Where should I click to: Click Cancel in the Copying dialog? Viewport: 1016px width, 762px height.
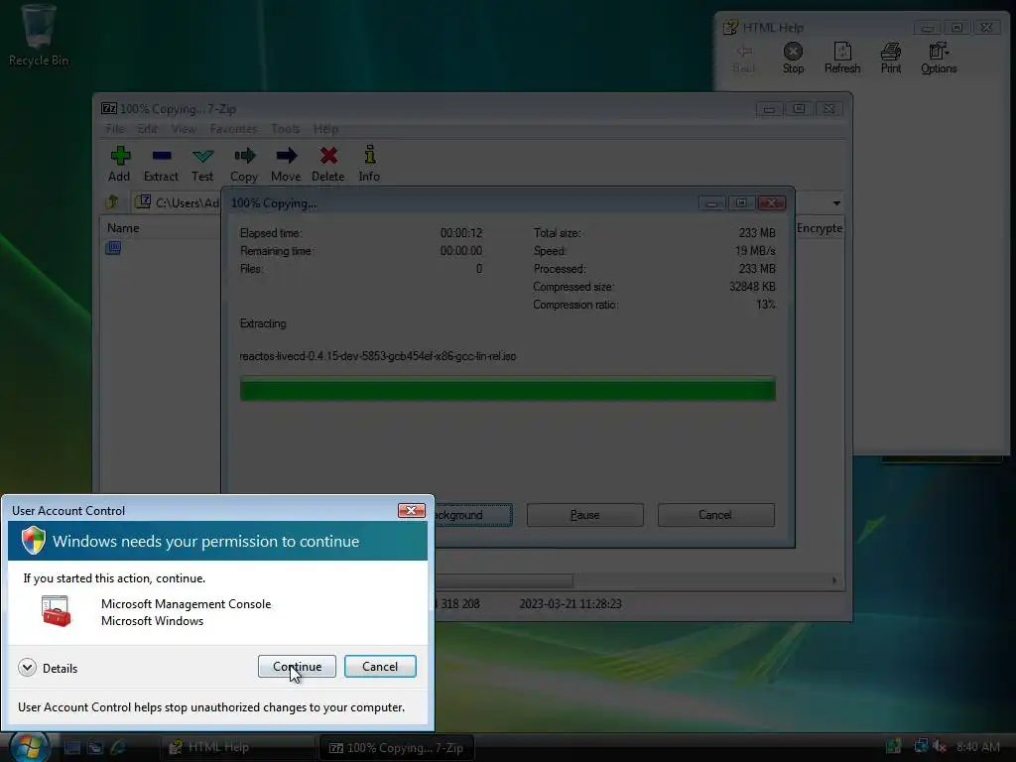716,515
